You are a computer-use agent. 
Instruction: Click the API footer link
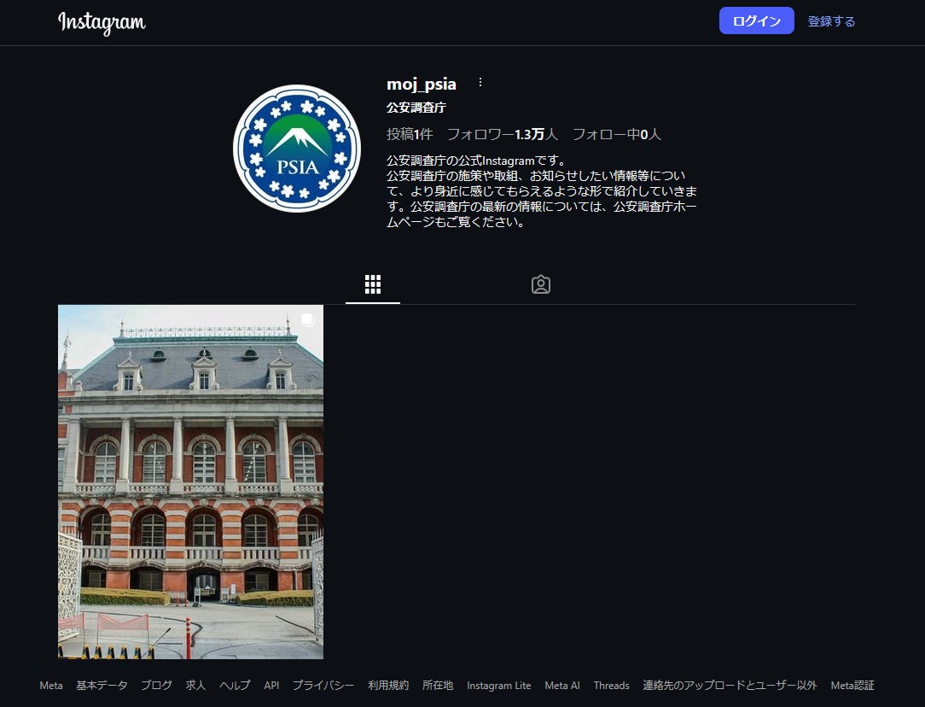pos(271,686)
